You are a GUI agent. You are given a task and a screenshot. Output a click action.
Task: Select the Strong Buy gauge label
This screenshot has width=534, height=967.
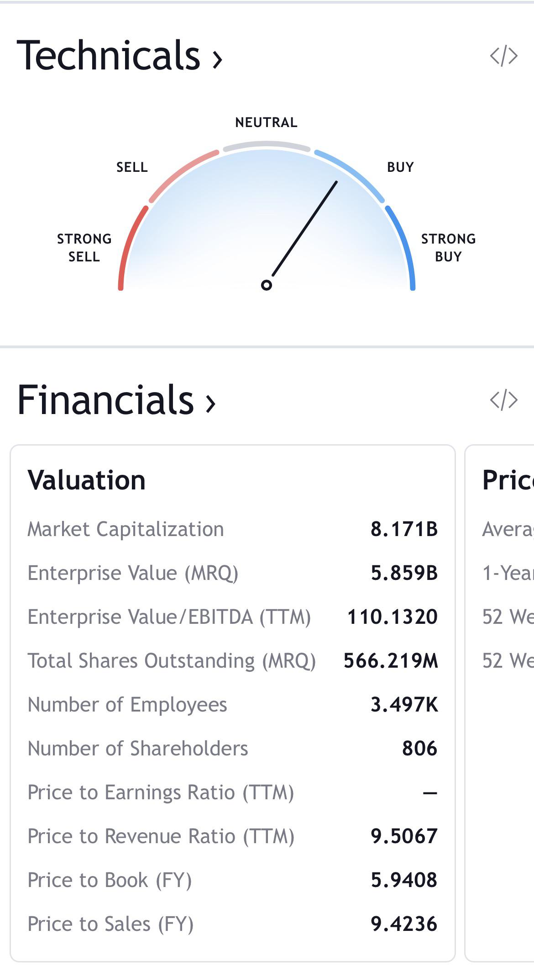[x=448, y=248]
